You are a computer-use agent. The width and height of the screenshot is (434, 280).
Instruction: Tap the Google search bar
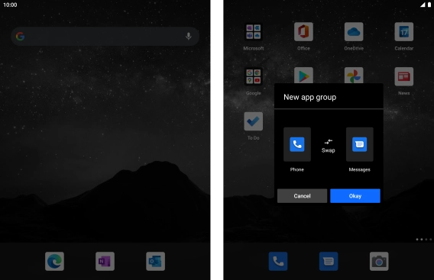pos(105,36)
